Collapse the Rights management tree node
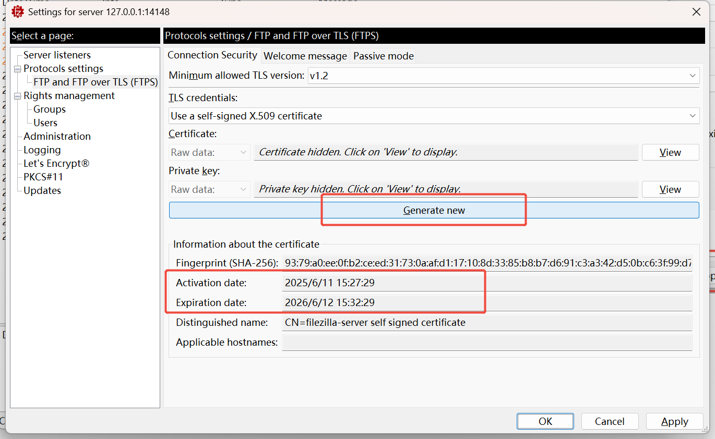The image size is (715, 439). coord(17,96)
